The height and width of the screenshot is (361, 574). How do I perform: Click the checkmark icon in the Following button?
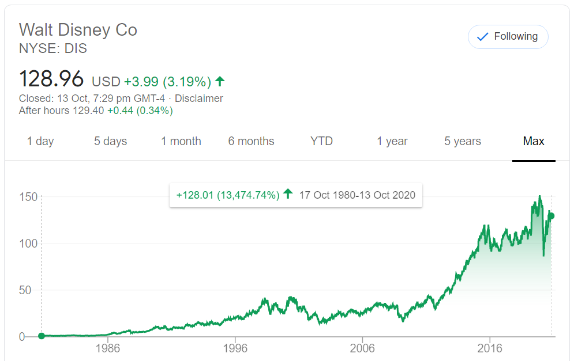[482, 37]
